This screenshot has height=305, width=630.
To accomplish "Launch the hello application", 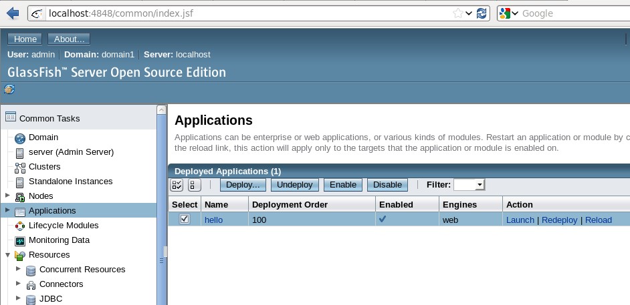I will [520, 220].
